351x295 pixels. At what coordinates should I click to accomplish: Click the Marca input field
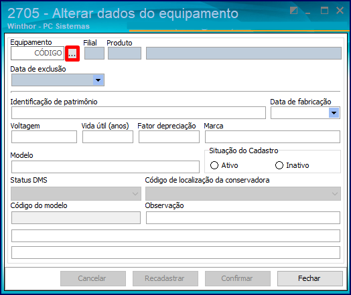(273, 136)
